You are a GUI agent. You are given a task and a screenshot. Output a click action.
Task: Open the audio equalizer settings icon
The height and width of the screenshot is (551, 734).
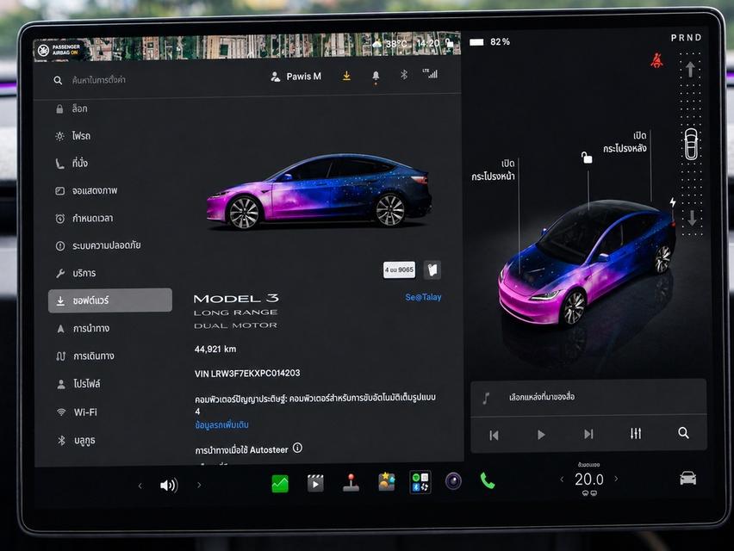[x=635, y=434]
